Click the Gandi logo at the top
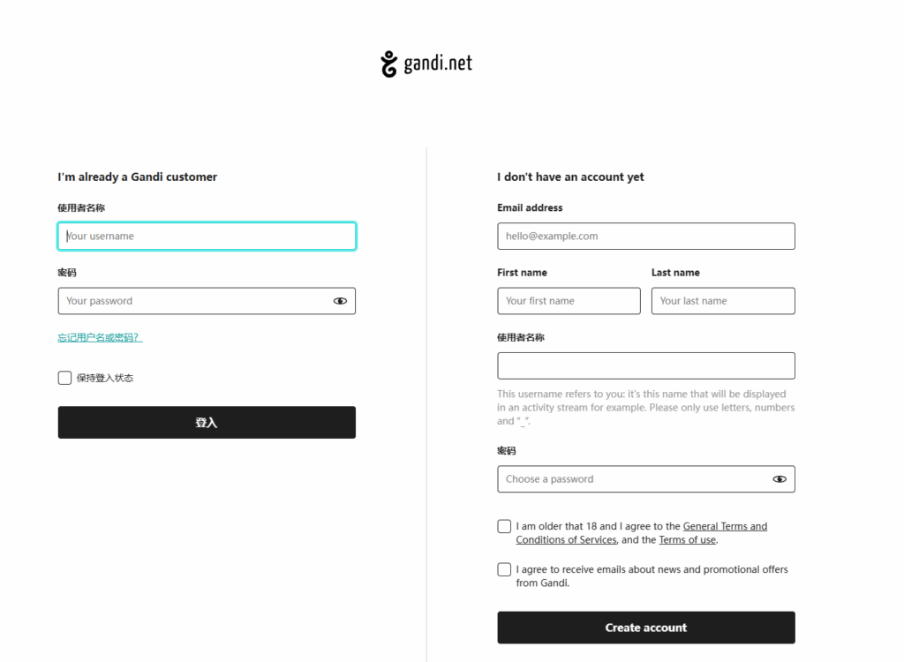Image resolution: width=904 pixels, height=662 pixels. point(426,64)
